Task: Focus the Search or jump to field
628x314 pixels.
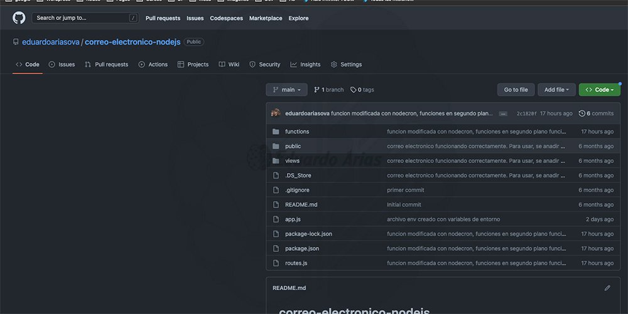Action: click(85, 18)
